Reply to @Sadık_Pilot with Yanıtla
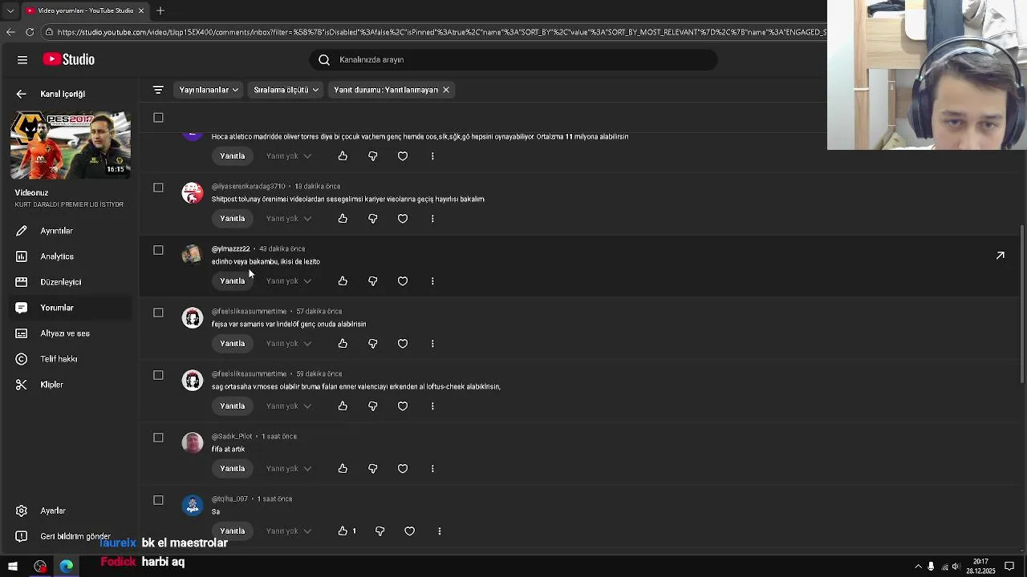The width and height of the screenshot is (1027, 577). [233, 468]
